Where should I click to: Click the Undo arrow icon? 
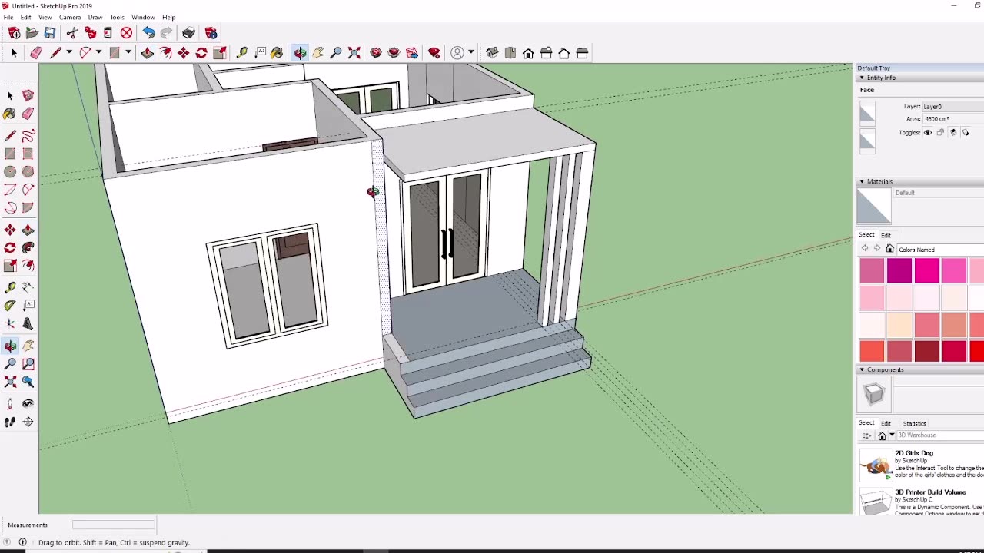tap(148, 33)
